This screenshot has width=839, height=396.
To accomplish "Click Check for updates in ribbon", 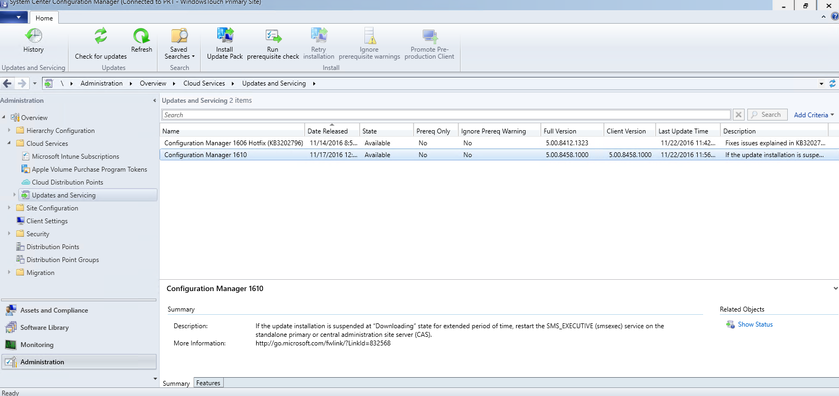I will (101, 44).
